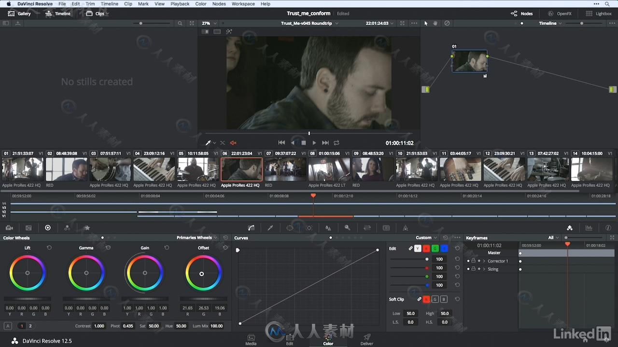618x347 pixels.
Task: Play the clip forward
Action: point(314,143)
